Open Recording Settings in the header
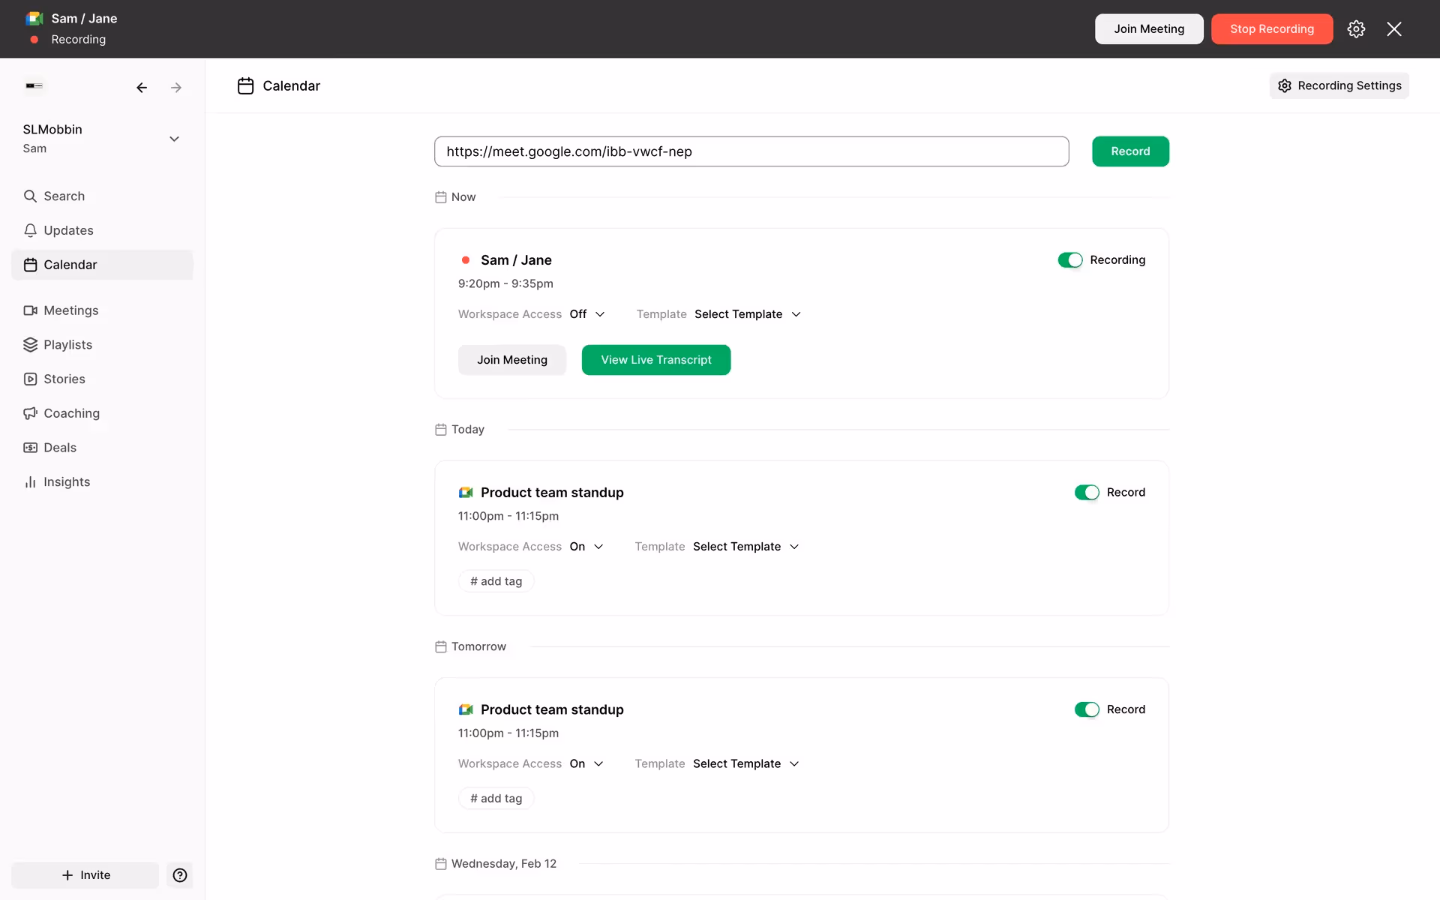The image size is (1440, 900). click(1339, 85)
